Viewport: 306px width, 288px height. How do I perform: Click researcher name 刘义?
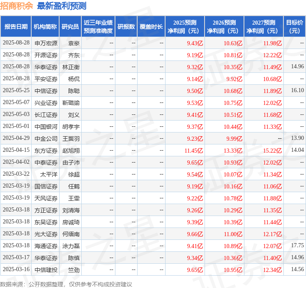74,114
